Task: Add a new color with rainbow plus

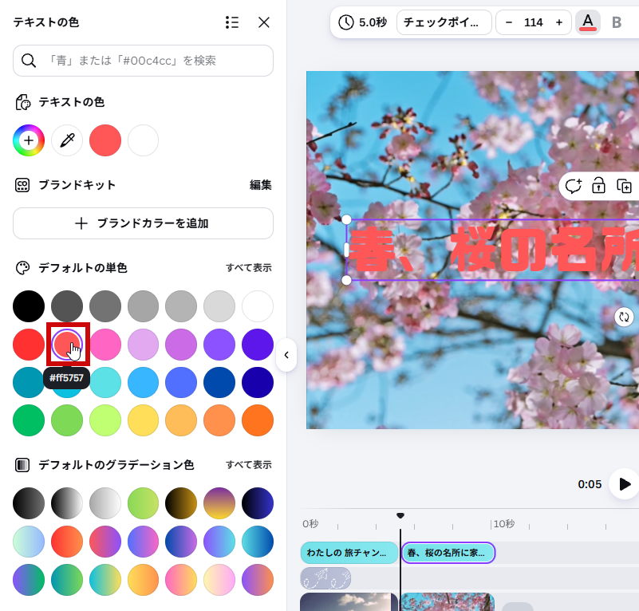Action: [29, 140]
